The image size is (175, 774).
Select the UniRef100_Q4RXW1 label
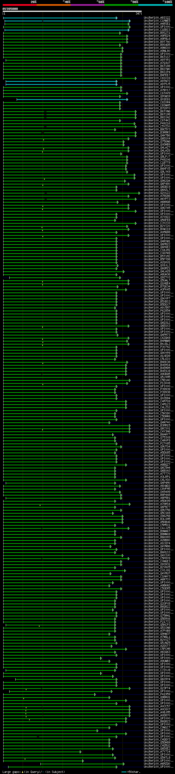pos(157,241)
